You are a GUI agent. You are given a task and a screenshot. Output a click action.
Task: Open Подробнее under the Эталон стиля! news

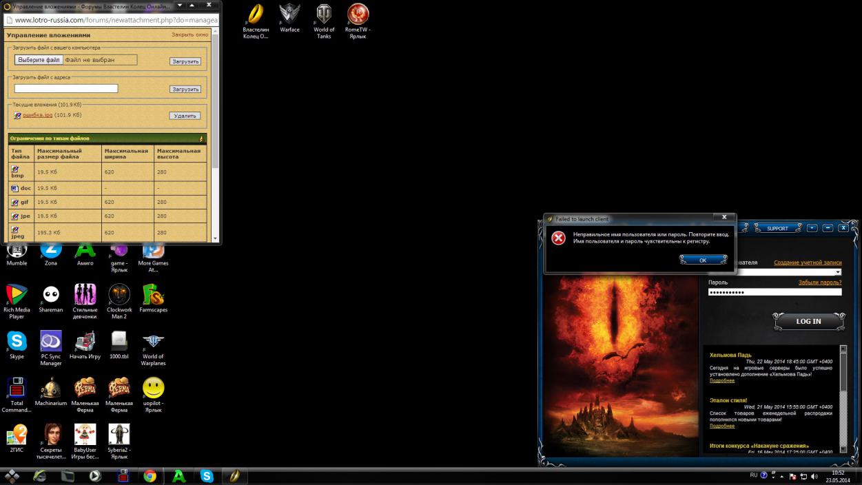[722, 426]
